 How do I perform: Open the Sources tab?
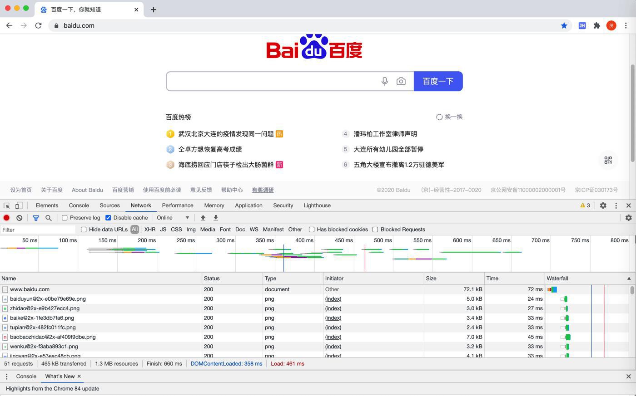(x=109, y=205)
